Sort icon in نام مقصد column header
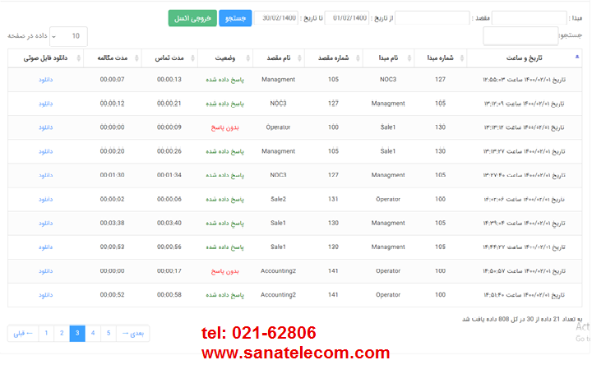Image resolution: width=592 pixels, height=374 pixels. pyautogui.click(x=299, y=58)
